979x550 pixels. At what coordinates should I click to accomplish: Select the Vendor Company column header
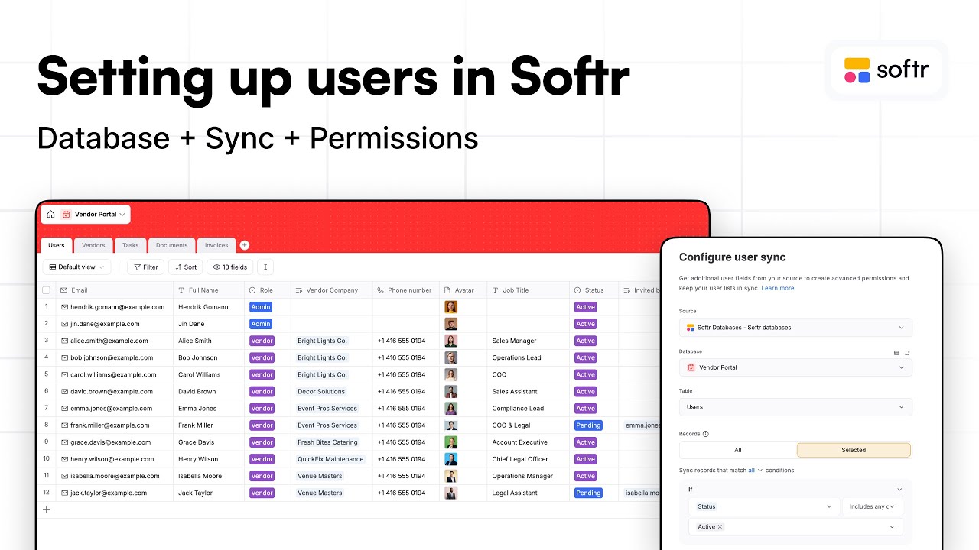click(x=331, y=290)
